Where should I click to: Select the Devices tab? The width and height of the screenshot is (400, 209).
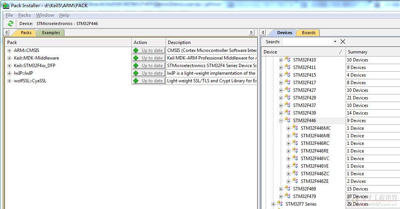tap(285, 33)
